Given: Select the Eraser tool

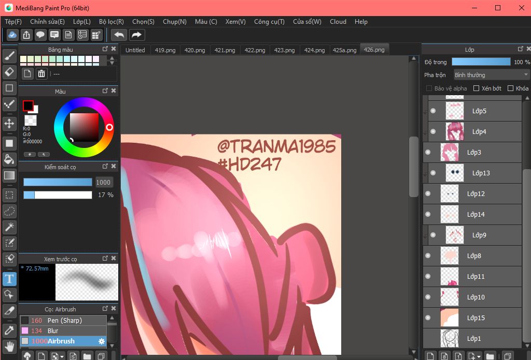Looking at the screenshot, I should (9, 72).
